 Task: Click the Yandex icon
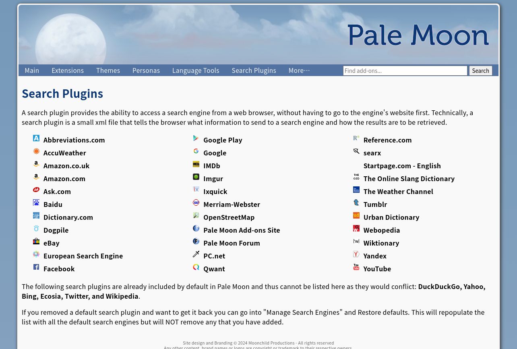point(356,254)
